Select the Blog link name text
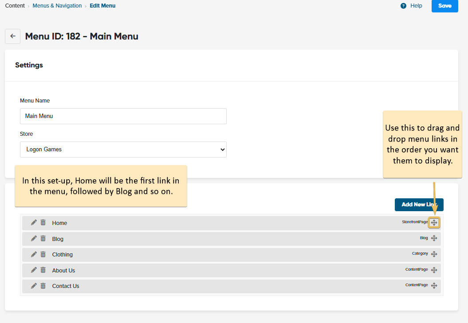The width and height of the screenshot is (468, 323). [x=58, y=239]
